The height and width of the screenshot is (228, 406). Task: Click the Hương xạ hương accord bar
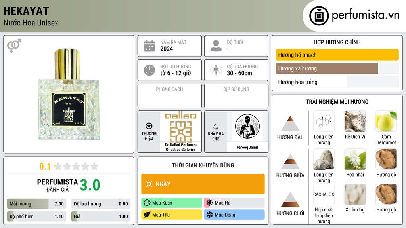coord(337,68)
